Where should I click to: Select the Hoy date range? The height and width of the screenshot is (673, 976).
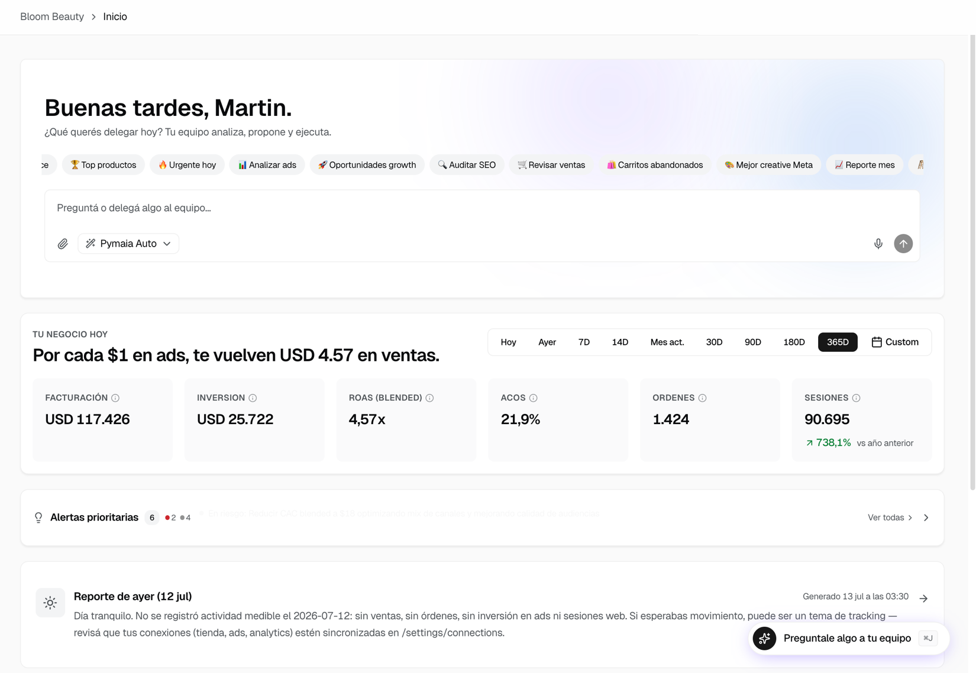(508, 342)
